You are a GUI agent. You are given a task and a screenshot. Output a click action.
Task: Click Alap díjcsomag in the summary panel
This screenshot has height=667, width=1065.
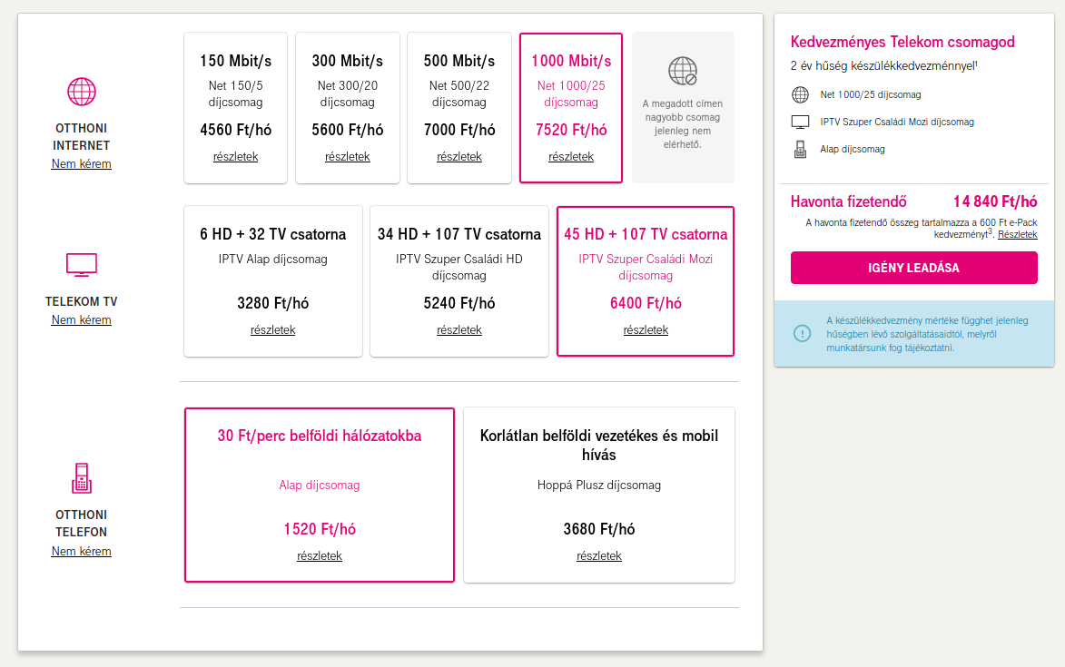pos(853,149)
